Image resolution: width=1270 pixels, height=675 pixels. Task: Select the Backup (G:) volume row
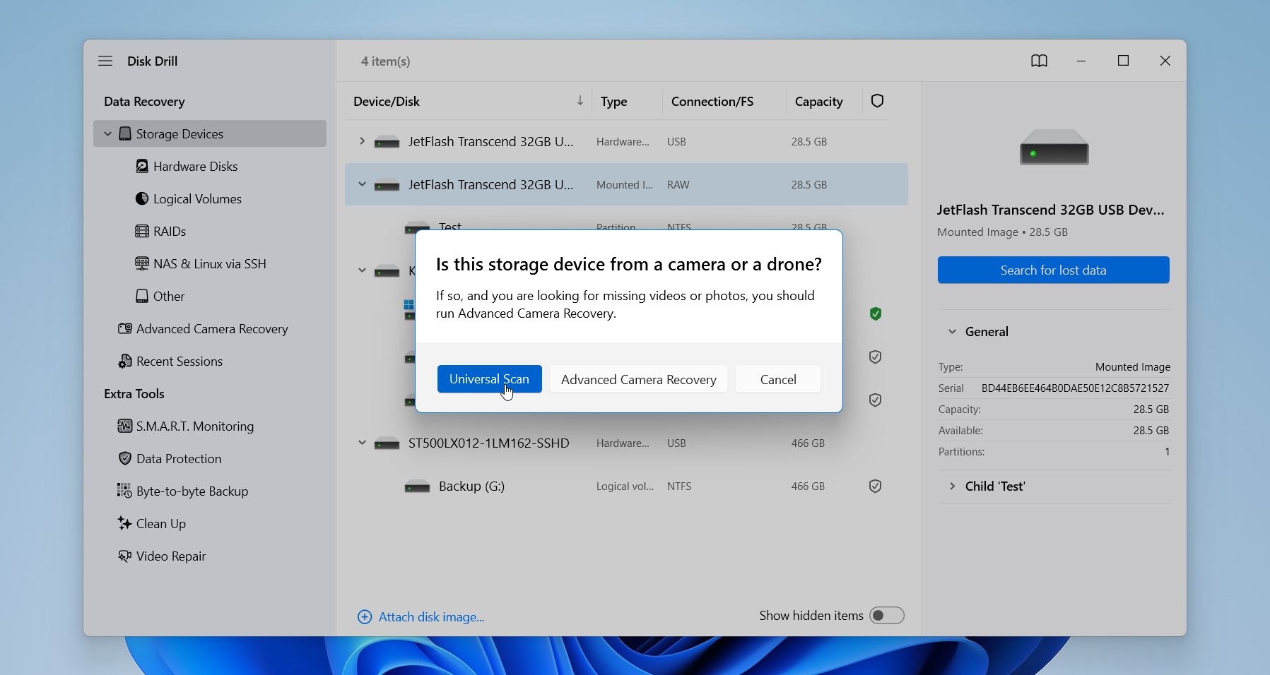coord(626,486)
